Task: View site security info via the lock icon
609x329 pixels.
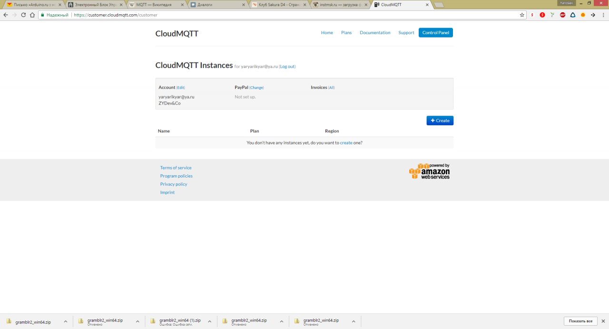Action: tap(42, 15)
